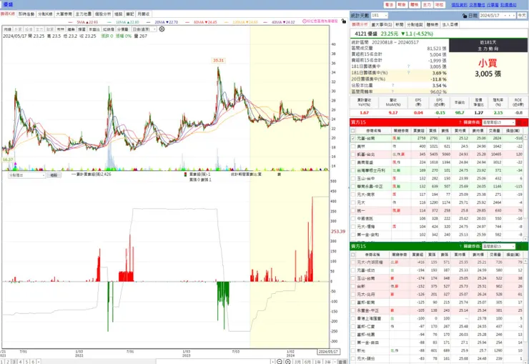Open chart settings gear icon
Viewport: 529px width, 364px height.
click(x=162, y=29)
